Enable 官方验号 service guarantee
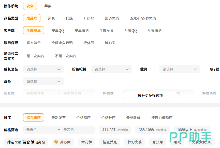This screenshot has width=220, height=148. coord(34,43)
